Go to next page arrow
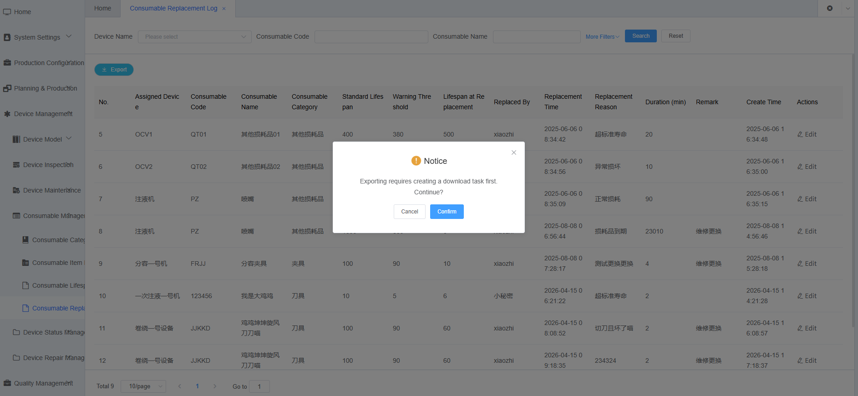This screenshot has width=858, height=396. (x=215, y=386)
